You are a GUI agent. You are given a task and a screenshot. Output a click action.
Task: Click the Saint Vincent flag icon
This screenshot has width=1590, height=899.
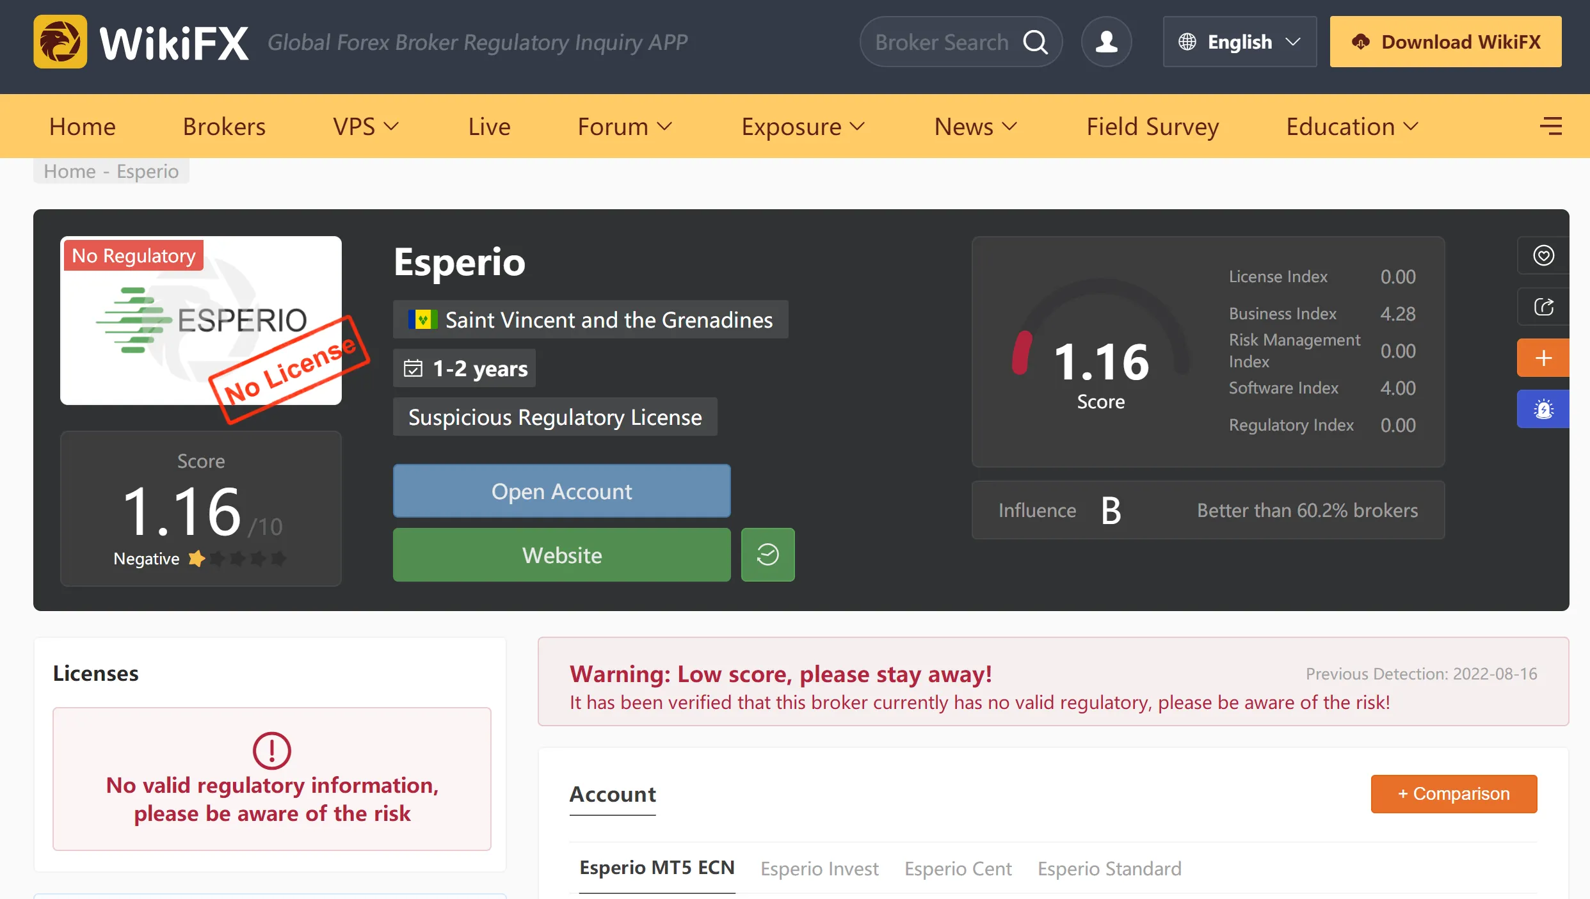click(x=422, y=319)
